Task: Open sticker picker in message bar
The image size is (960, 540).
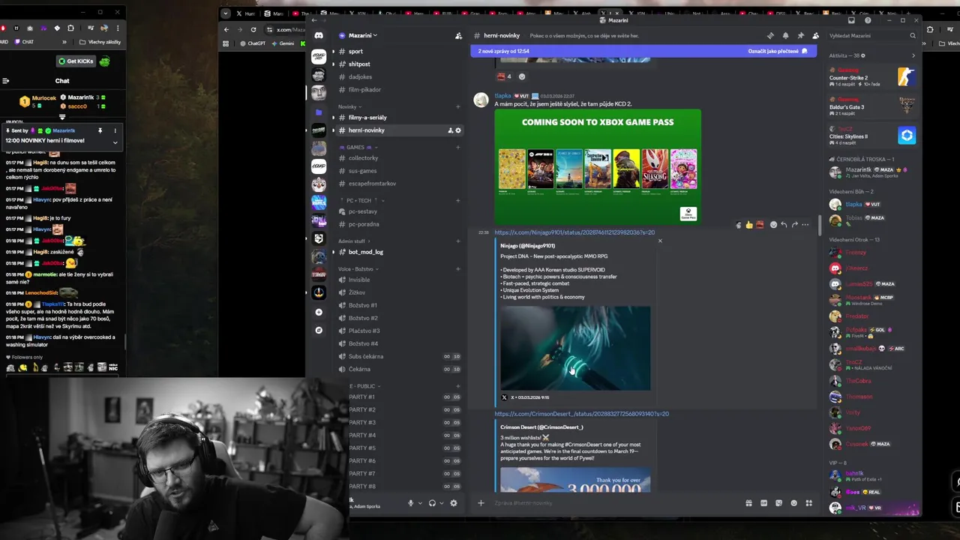Action: (778, 503)
